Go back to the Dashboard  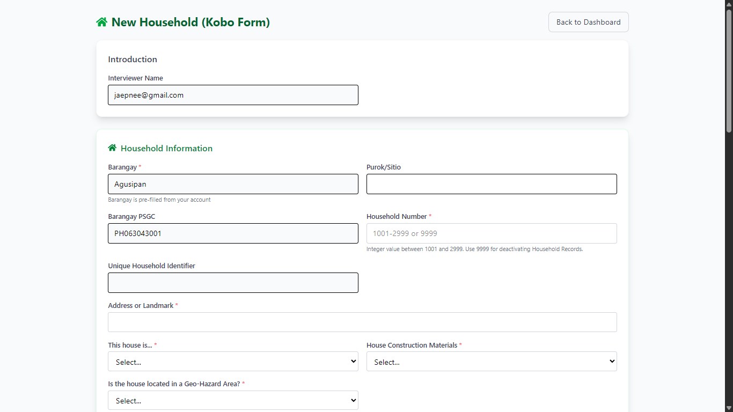(x=588, y=22)
